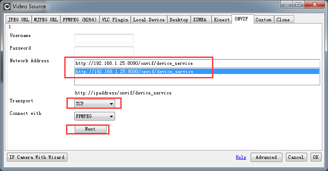Open the Connect with FFMPEG dropdown
328x171 pixels.
(x=95, y=116)
